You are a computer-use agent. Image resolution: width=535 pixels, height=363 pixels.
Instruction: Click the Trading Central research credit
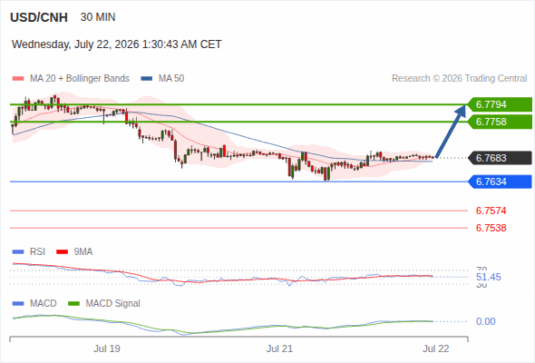[459, 79]
